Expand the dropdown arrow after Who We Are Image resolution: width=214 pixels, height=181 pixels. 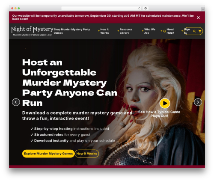click(161, 31)
